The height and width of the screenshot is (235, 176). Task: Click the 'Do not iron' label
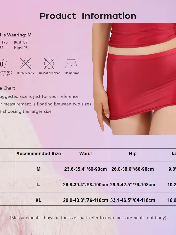72,73
